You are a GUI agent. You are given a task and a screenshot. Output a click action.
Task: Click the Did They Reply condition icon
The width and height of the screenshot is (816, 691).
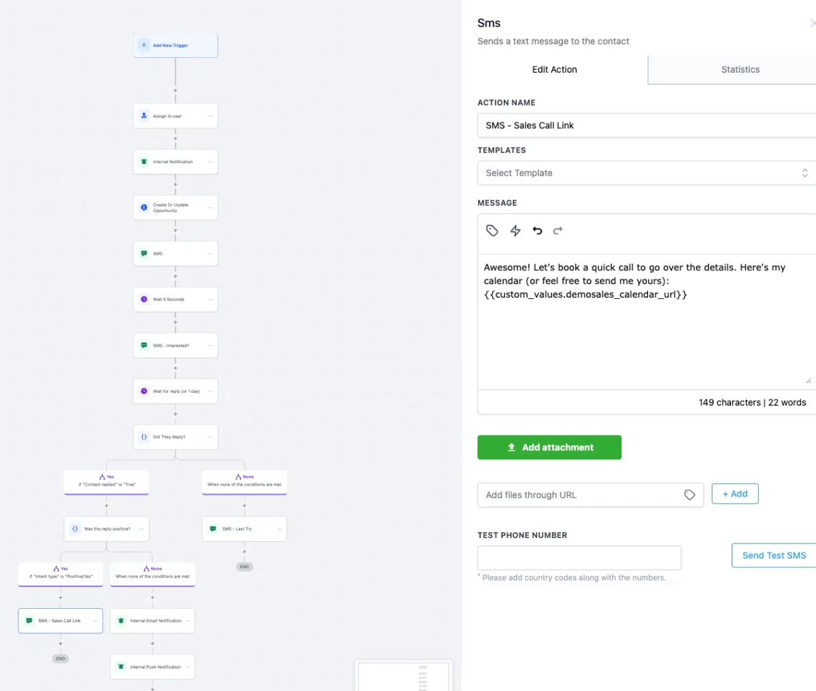point(144,437)
